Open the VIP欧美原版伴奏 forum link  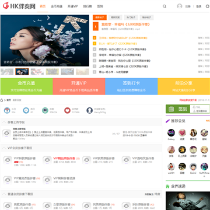(x=104, y=158)
